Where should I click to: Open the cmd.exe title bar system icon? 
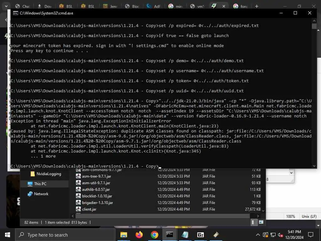15,13
